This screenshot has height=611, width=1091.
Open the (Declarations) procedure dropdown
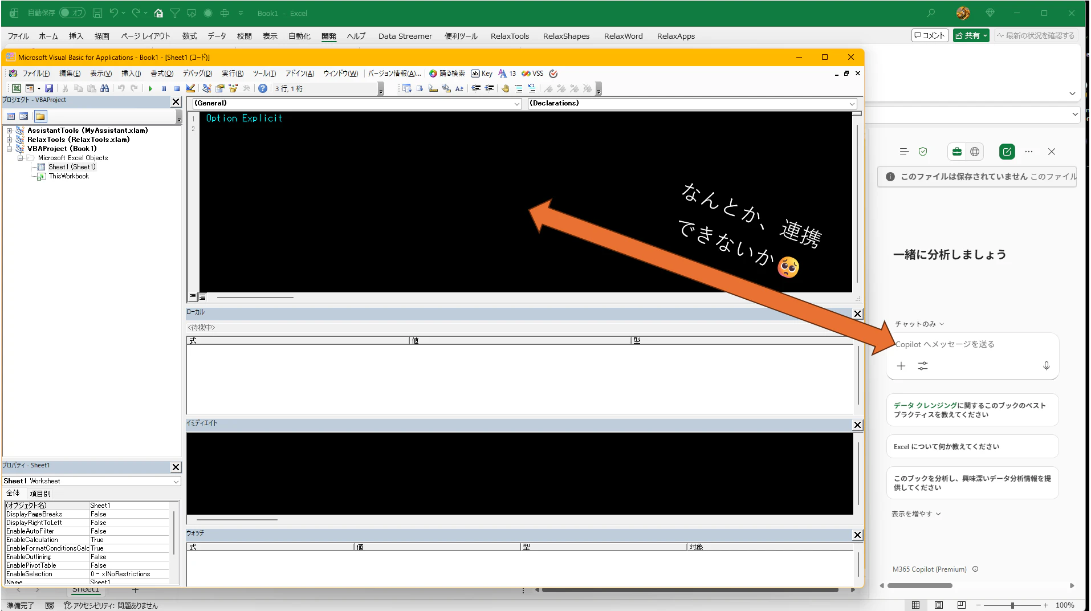pos(852,104)
